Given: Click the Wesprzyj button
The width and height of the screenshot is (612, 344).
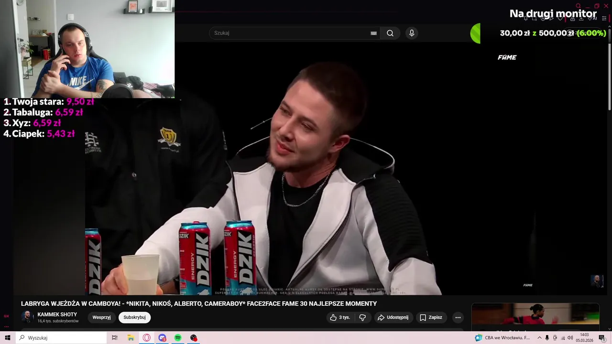Looking at the screenshot, I should click(x=101, y=317).
